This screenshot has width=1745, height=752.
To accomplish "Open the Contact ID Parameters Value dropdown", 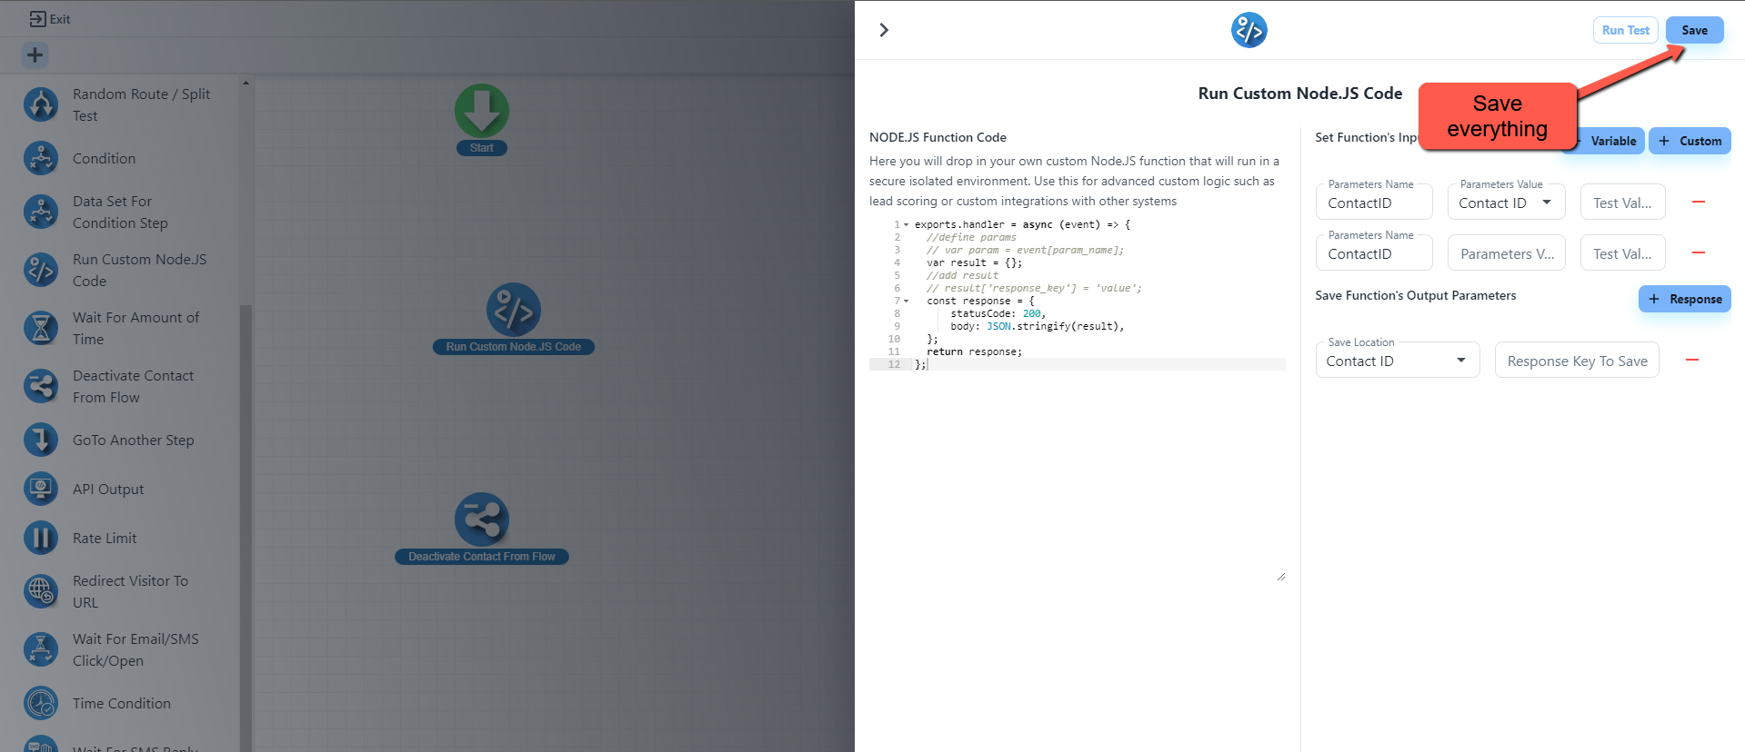I will pos(1506,203).
